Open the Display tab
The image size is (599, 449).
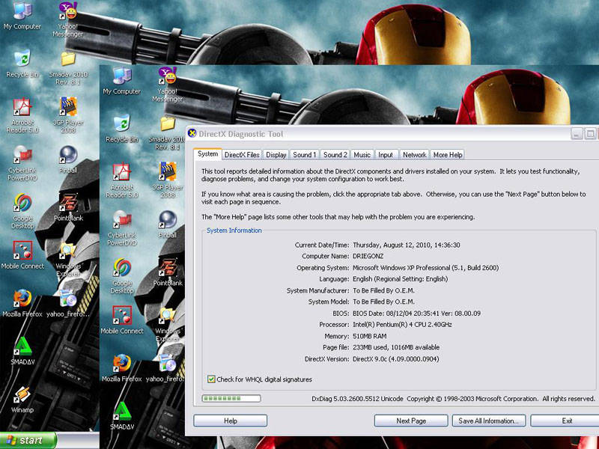click(x=276, y=155)
